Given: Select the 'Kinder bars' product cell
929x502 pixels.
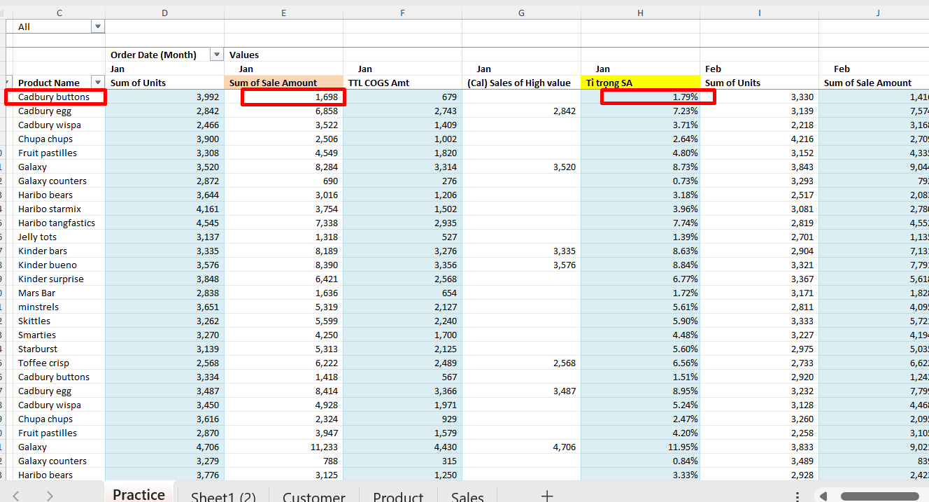Looking at the screenshot, I should pyautogui.click(x=59, y=251).
